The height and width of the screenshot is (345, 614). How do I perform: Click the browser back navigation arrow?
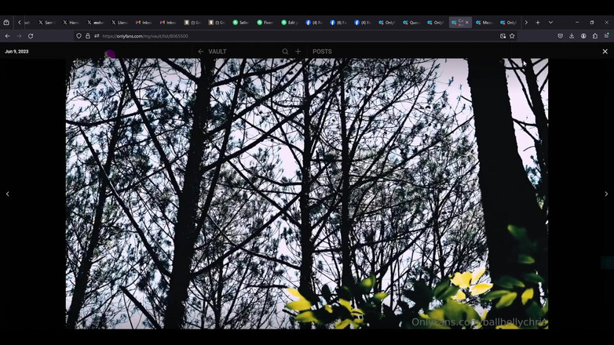pyautogui.click(x=8, y=36)
